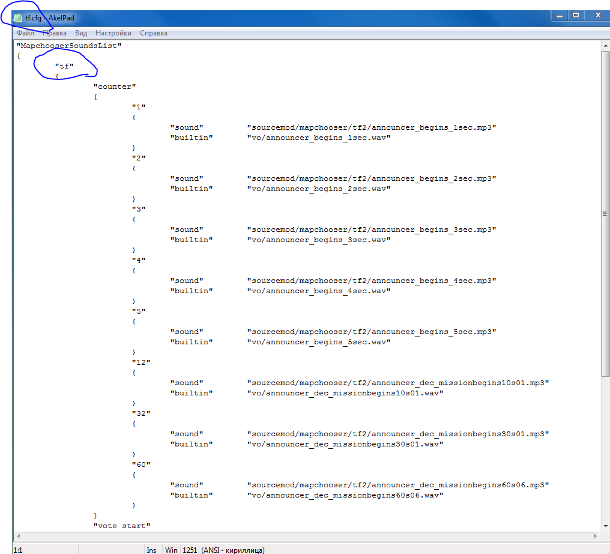Click the missionbegins60s06.mp3 path
Screen dimensions: 610x554
pyautogui.click(x=398, y=485)
